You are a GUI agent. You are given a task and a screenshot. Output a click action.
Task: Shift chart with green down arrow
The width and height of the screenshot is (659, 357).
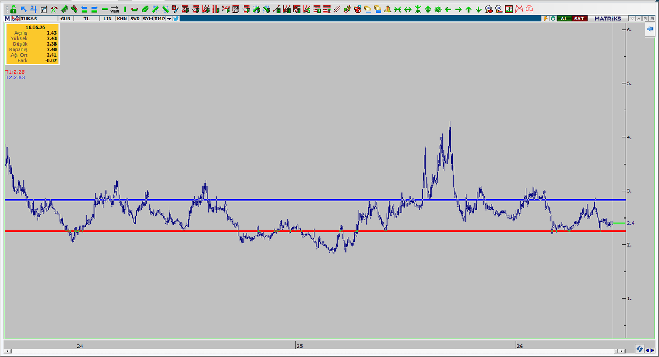point(478,9)
